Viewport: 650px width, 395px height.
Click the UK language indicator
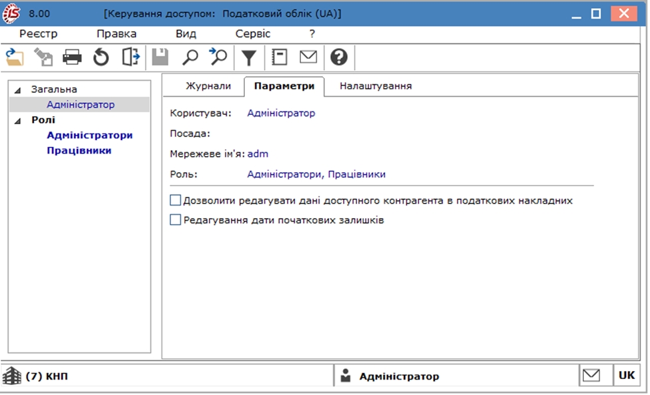[627, 375]
